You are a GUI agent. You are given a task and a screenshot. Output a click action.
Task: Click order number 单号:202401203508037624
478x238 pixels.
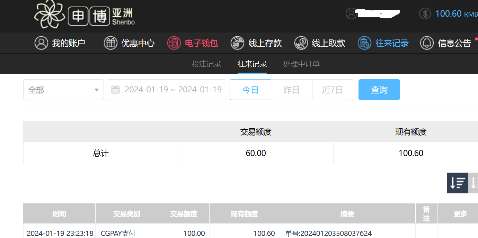click(328, 233)
